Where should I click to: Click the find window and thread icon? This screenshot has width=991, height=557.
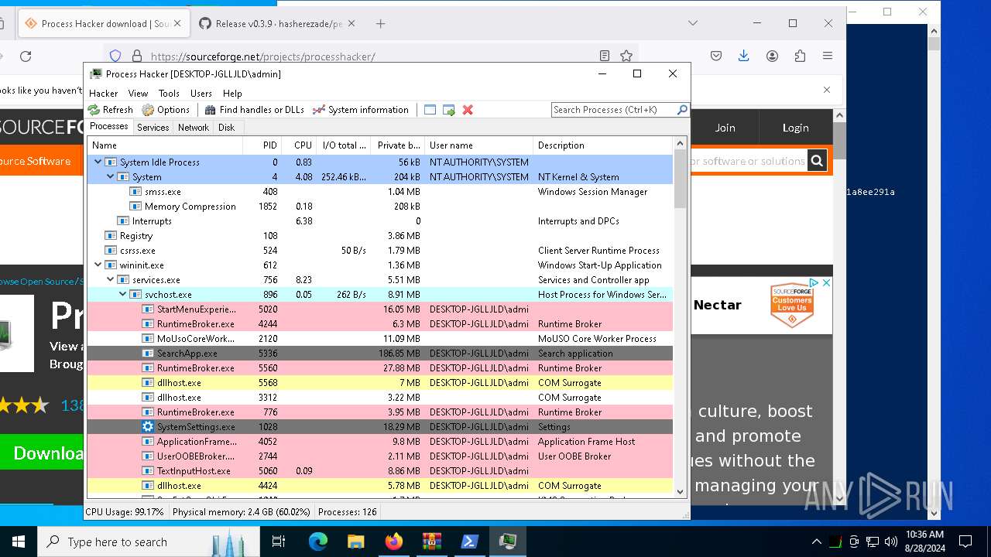point(449,110)
